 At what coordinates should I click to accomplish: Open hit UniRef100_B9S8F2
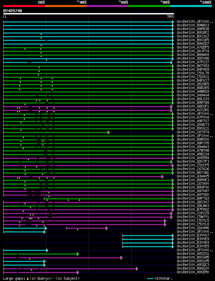193,33
